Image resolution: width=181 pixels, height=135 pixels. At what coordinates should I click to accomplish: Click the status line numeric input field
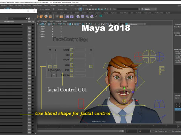127,9
